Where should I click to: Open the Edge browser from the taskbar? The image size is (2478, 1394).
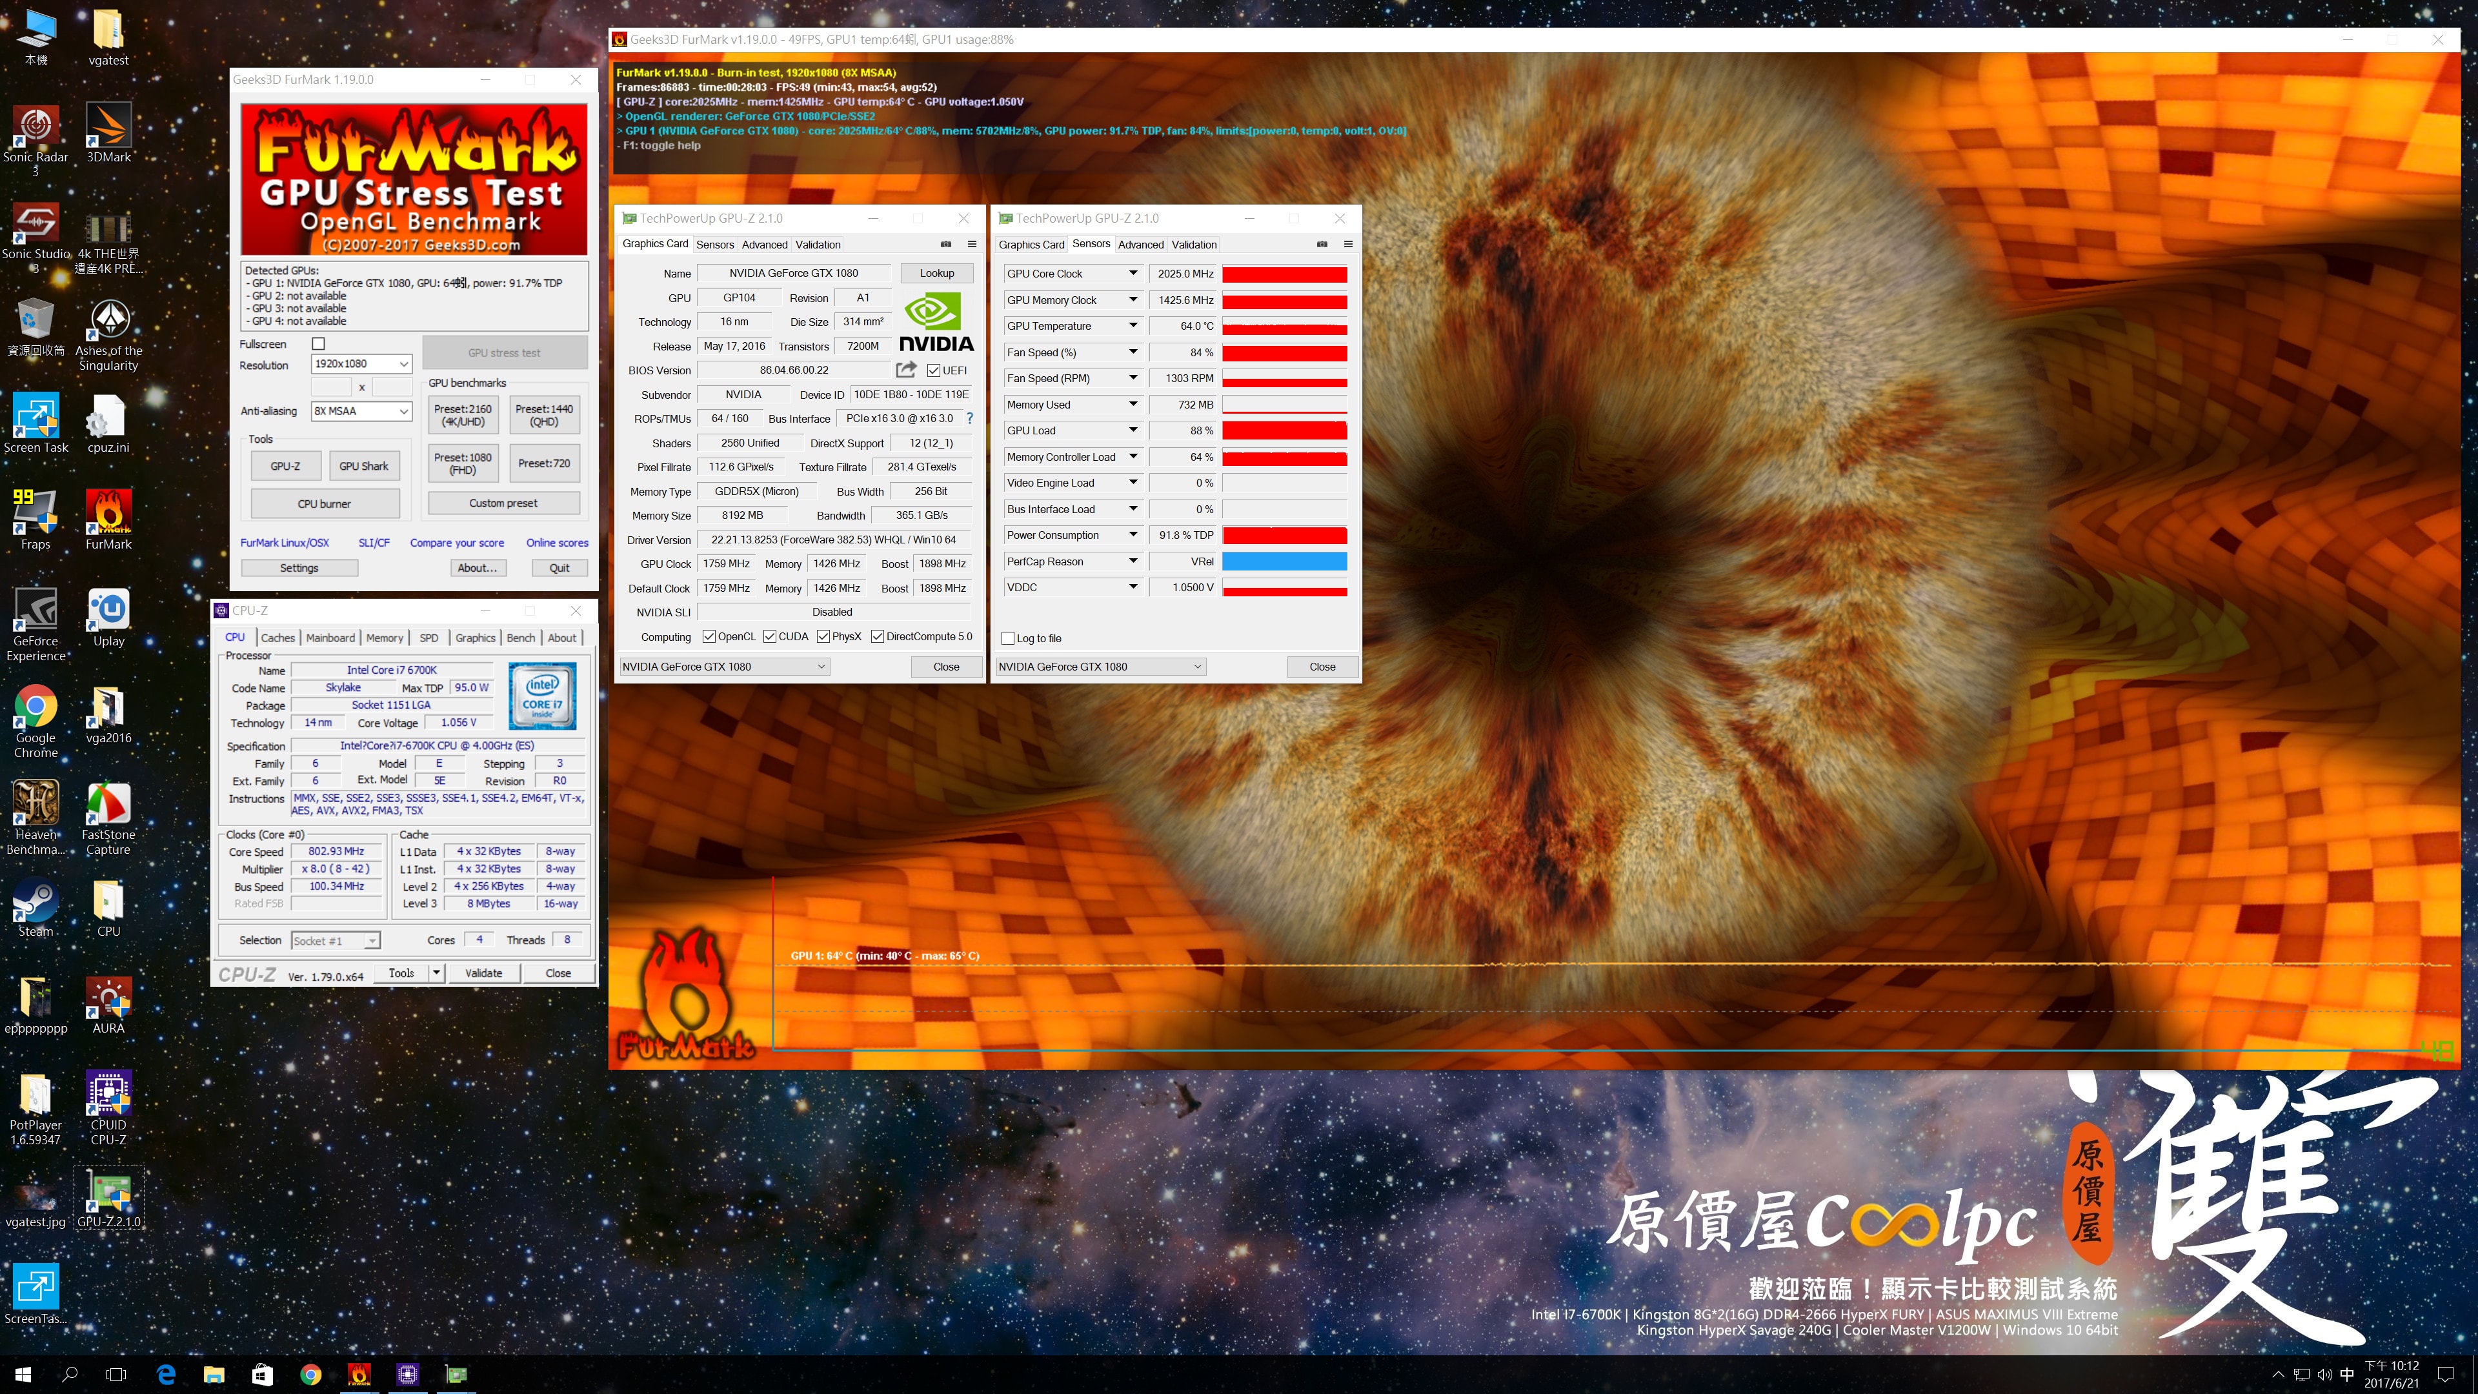click(x=165, y=1374)
